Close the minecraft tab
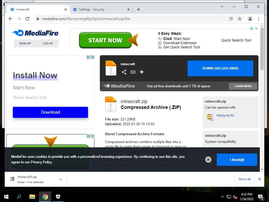 (x=65, y=9)
